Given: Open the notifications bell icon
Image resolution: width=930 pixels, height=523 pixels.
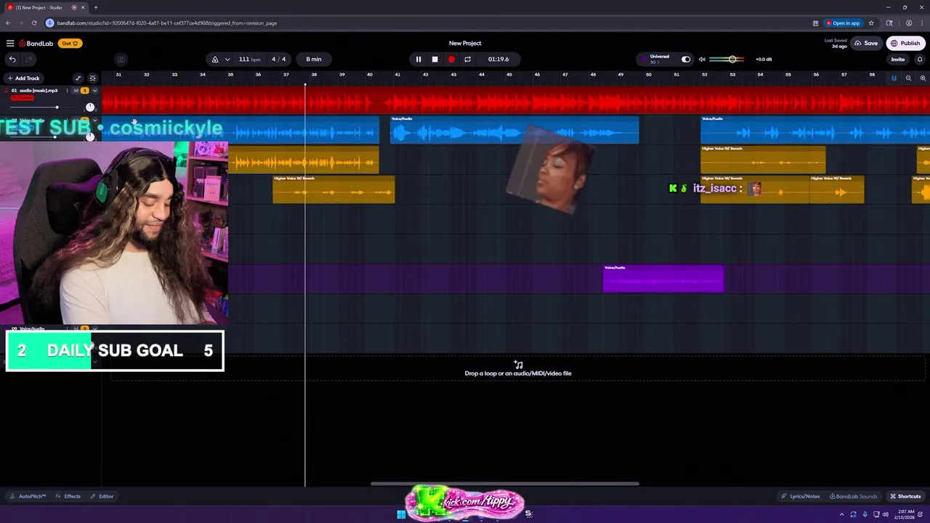Looking at the screenshot, I should pos(920,60).
